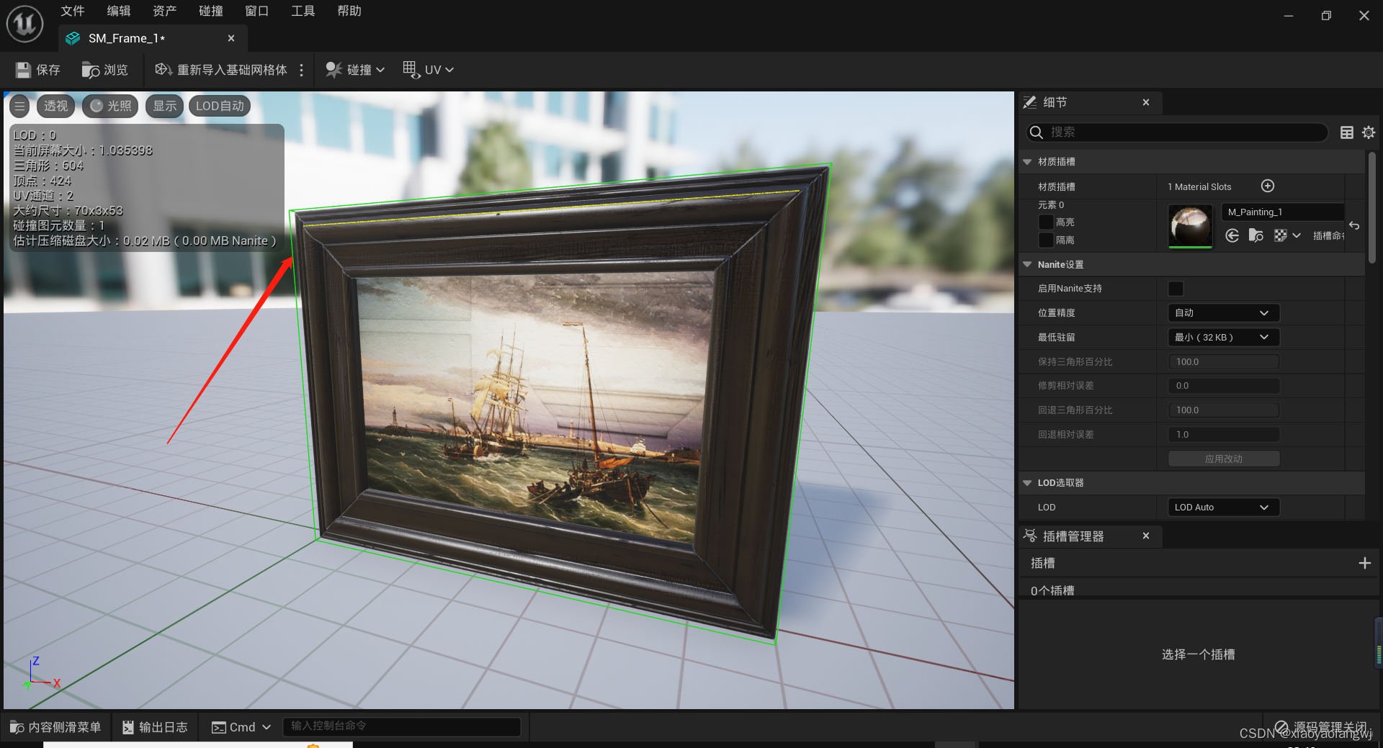Viewport: 1383px width, 748px height.
Task: Click 重新导入基础网格体 to reimport mesh
Action: (222, 70)
